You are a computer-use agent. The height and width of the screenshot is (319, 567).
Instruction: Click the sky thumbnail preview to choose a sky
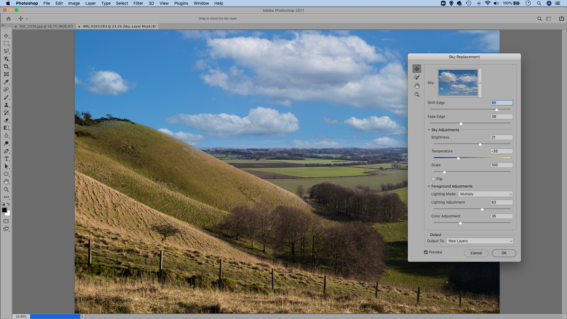459,82
